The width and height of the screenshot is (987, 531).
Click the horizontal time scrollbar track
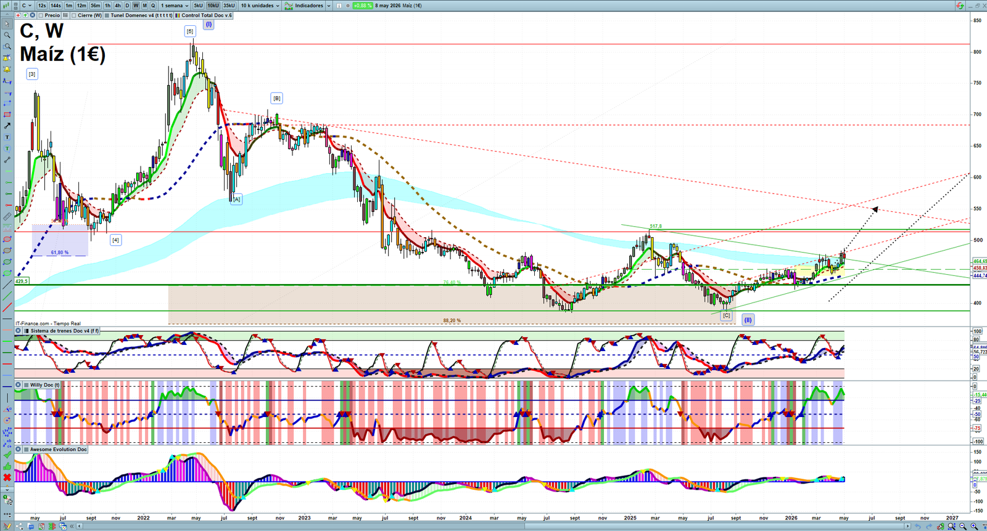pos(493,526)
